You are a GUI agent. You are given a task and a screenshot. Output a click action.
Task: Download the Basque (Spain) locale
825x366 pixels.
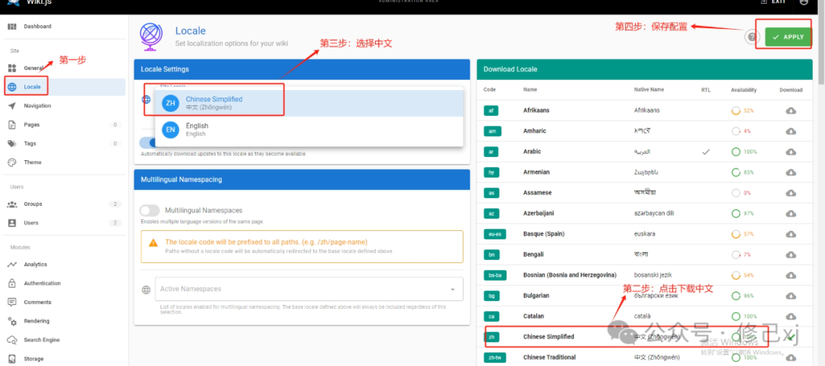[x=791, y=233]
